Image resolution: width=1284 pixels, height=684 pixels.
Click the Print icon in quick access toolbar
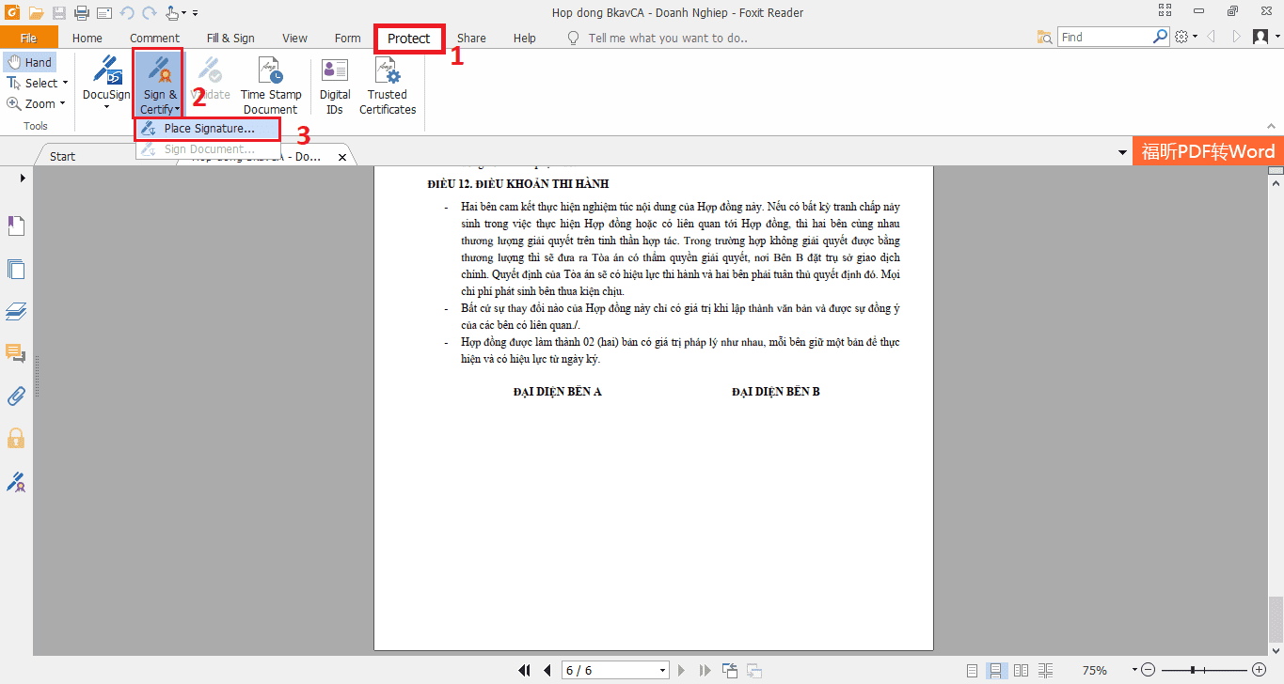(x=81, y=12)
